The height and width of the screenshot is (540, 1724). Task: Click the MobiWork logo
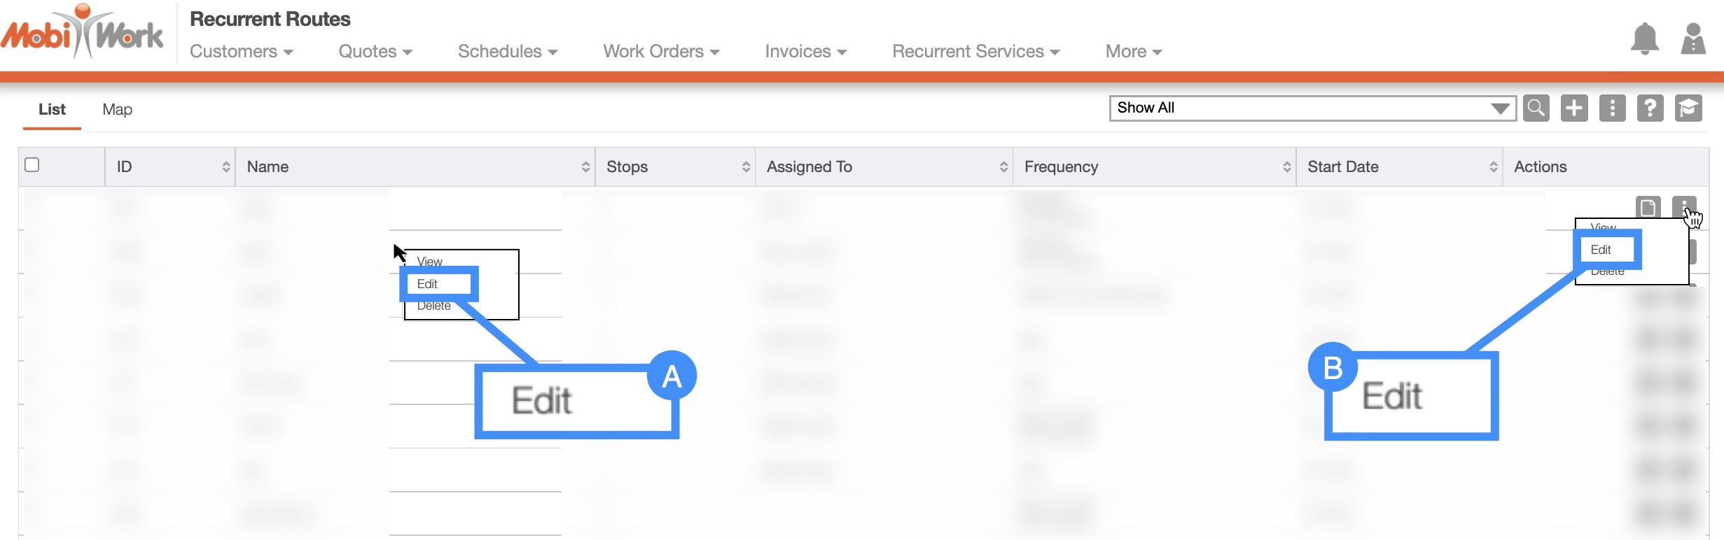click(x=83, y=33)
